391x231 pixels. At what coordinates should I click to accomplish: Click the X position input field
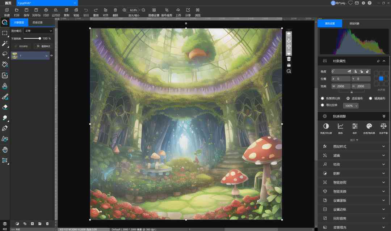[x=341, y=79]
